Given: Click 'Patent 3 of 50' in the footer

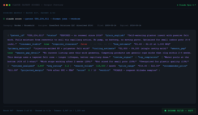Looking at the screenshot, I should tap(24, 111).
